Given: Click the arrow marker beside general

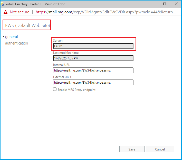Looking at the screenshot, I should pyautogui.click(x=3, y=37).
